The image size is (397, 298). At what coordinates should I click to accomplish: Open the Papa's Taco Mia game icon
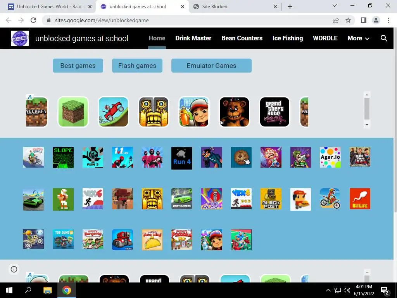(152, 240)
